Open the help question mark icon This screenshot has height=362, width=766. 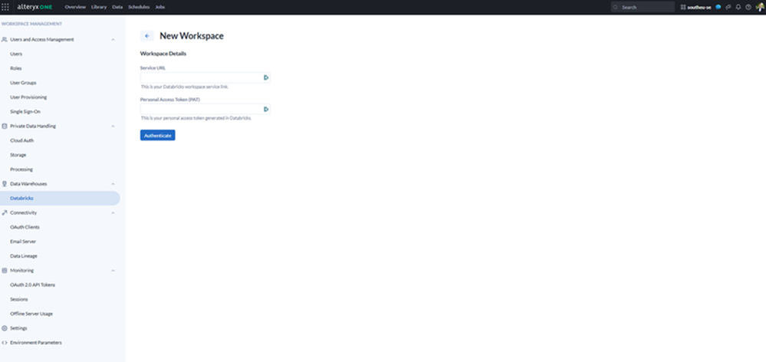coord(748,8)
